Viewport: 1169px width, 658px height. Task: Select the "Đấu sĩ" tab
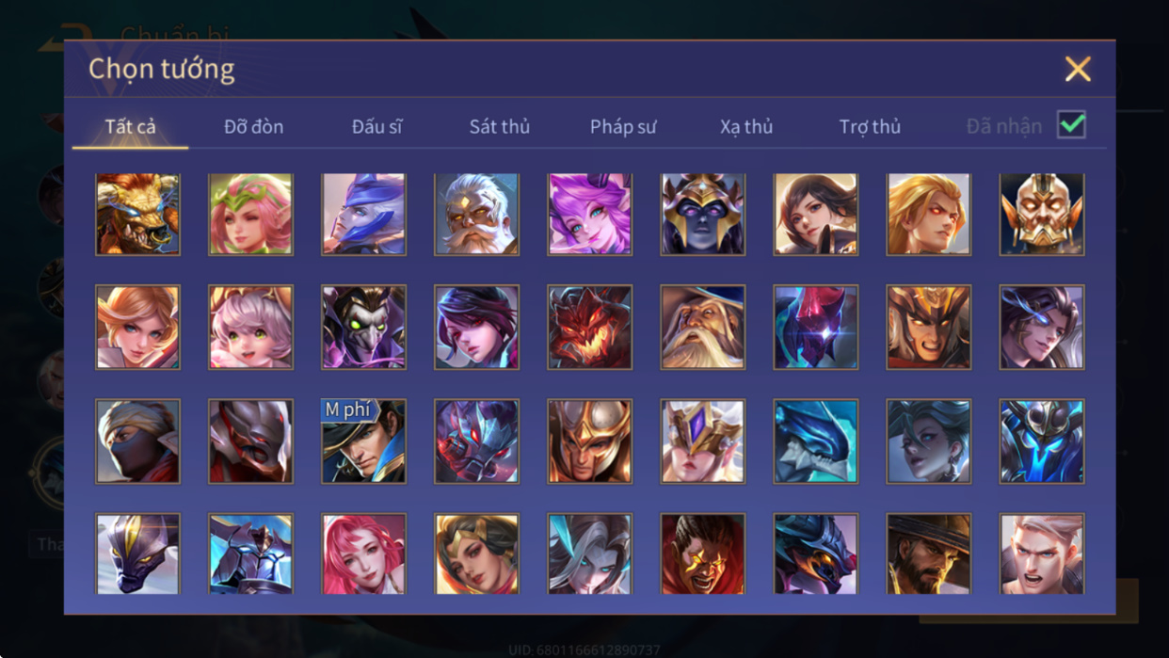pyautogui.click(x=376, y=126)
